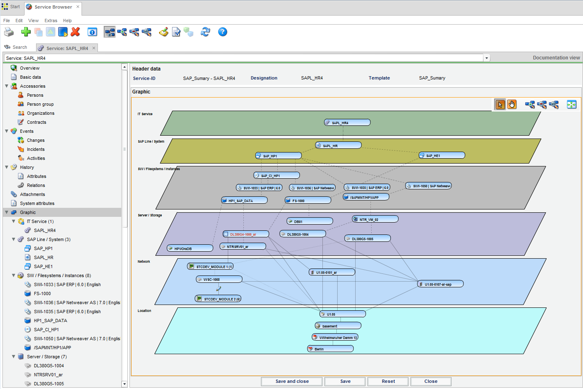Collapse the Accessories tree node
The height and width of the screenshot is (389, 583).
(7, 86)
